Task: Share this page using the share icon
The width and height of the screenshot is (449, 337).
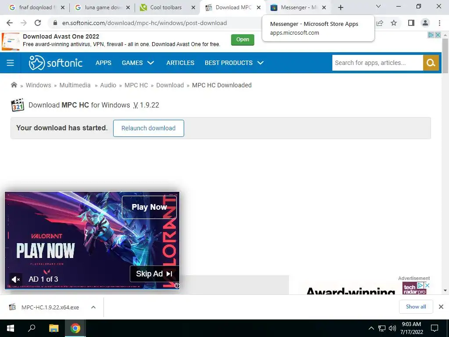Action: coord(380,23)
